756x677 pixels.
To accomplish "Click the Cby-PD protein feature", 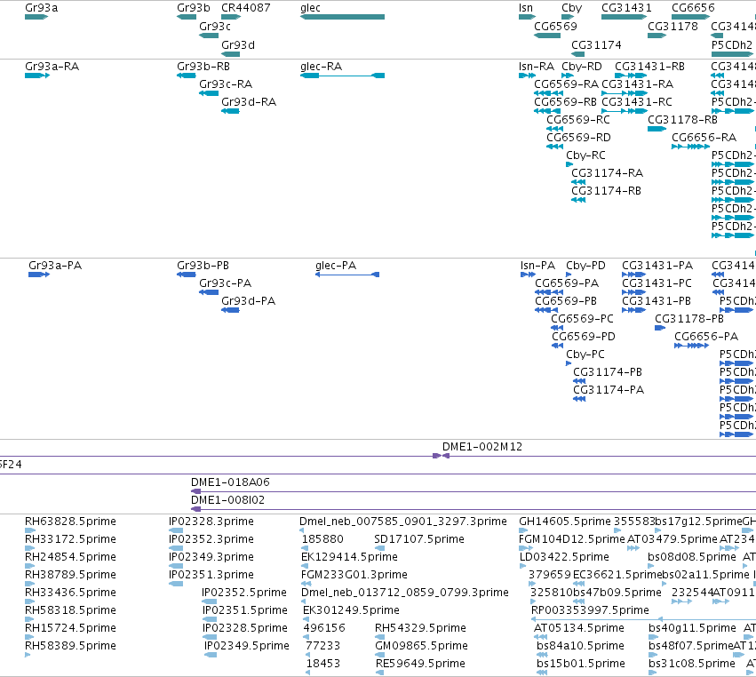I will pos(585,266).
